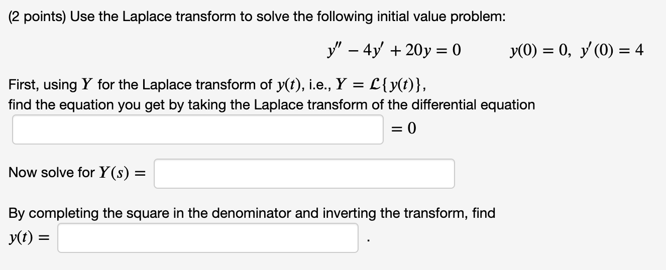Click the "Now solve for Y(s) =" label
666x270 pixels.
(x=76, y=173)
